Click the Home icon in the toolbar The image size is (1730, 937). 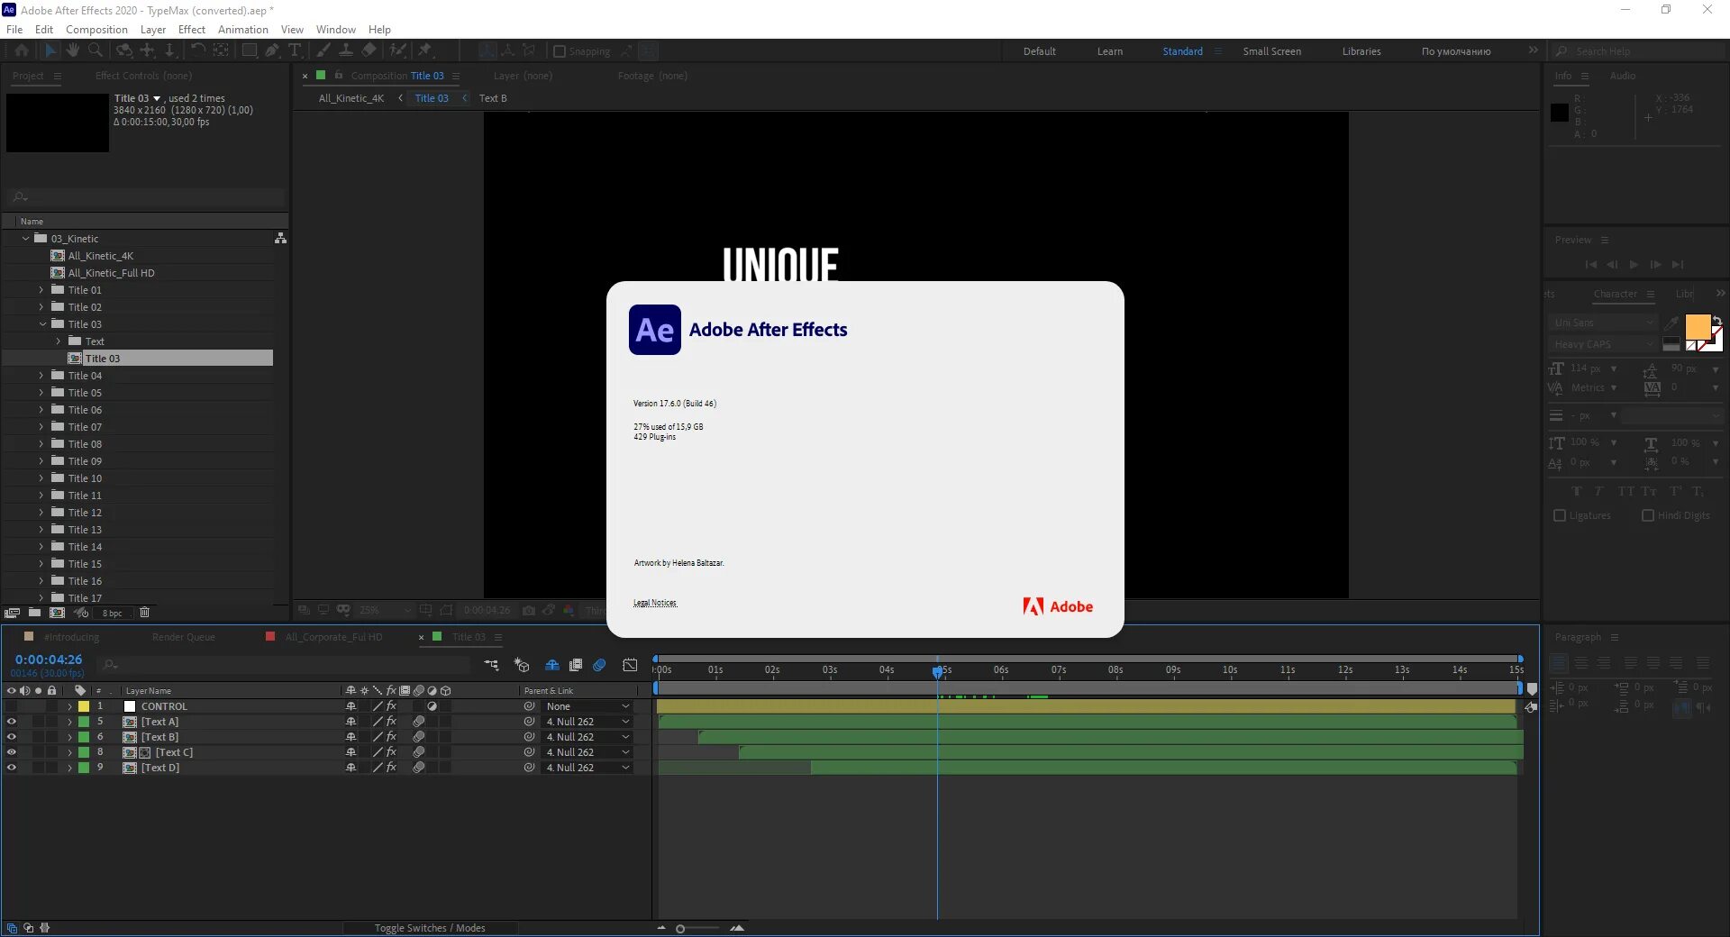pyautogui.click(x=22, y=50)
